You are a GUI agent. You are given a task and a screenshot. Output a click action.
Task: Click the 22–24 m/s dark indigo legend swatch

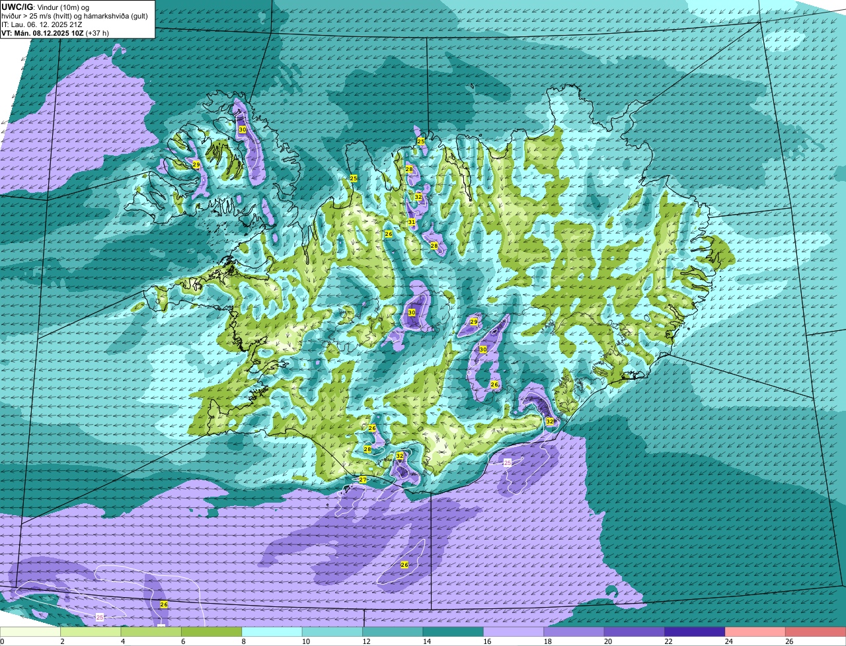click(x=695, y=632)
